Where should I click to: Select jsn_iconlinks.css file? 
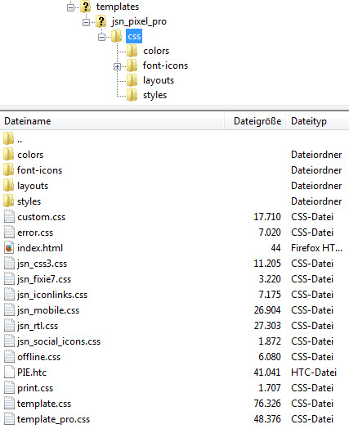[x=52, y=295]
